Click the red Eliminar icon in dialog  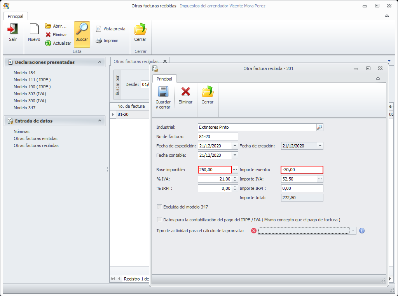(185, 92)
